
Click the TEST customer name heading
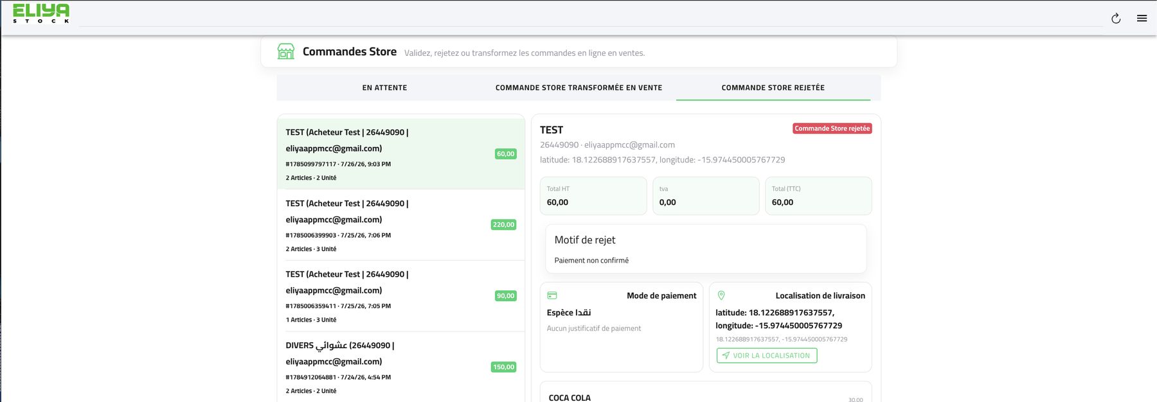tap(552, 130)
